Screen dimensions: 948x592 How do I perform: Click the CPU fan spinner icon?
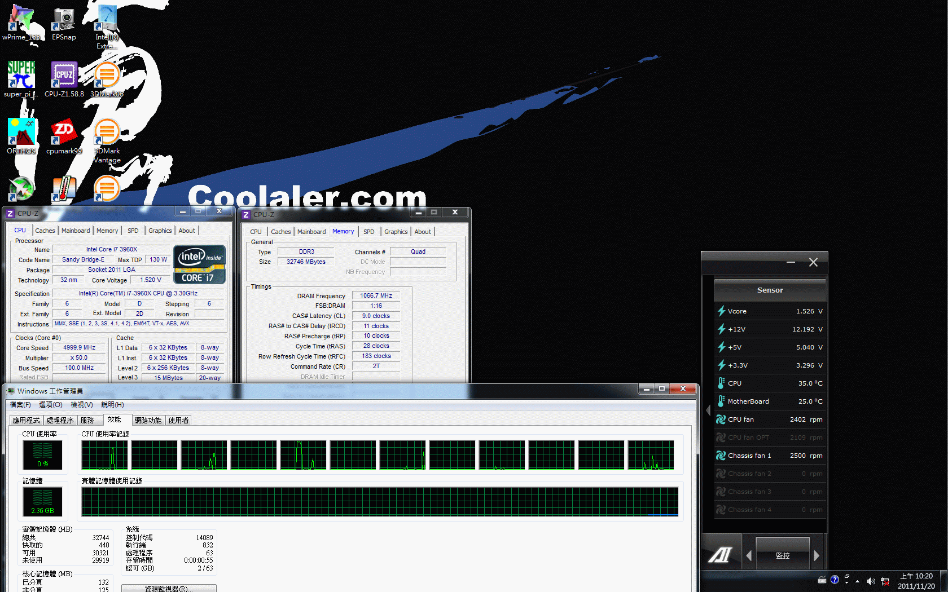[x=721, y=419]
